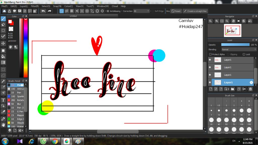The width and height of the screenshot is (258, 145).
Task: Select the Lasso tool
Action: click(x=3, y=76)
